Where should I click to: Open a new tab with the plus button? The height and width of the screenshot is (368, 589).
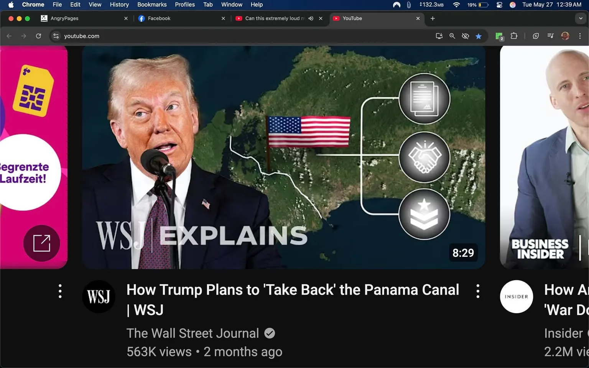click(433, 18)
